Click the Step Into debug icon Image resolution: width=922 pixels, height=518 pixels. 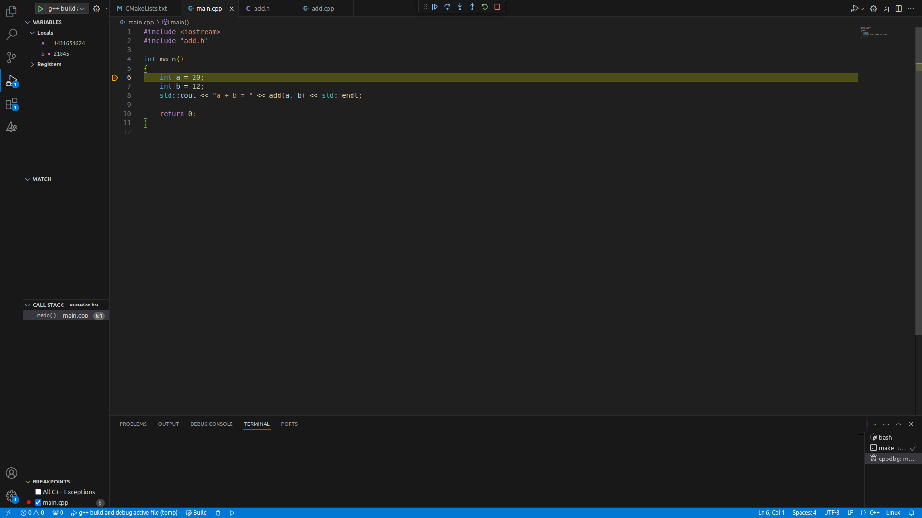coord(460,7)
